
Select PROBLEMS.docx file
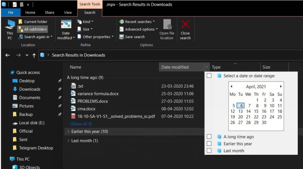(x=89, y=101)
